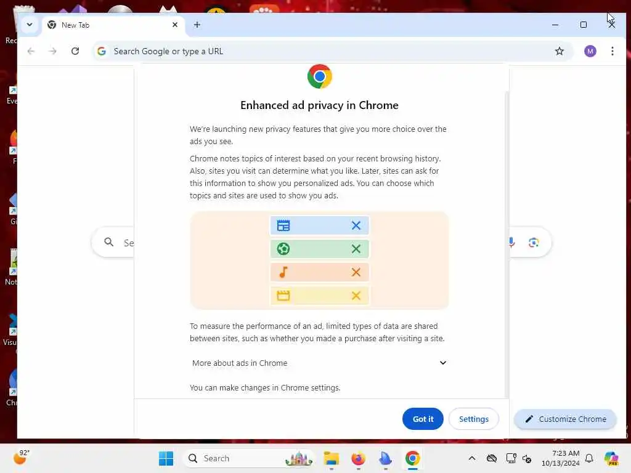Click the Enhanced ad privacy in Chrome heading

point(320,105)
